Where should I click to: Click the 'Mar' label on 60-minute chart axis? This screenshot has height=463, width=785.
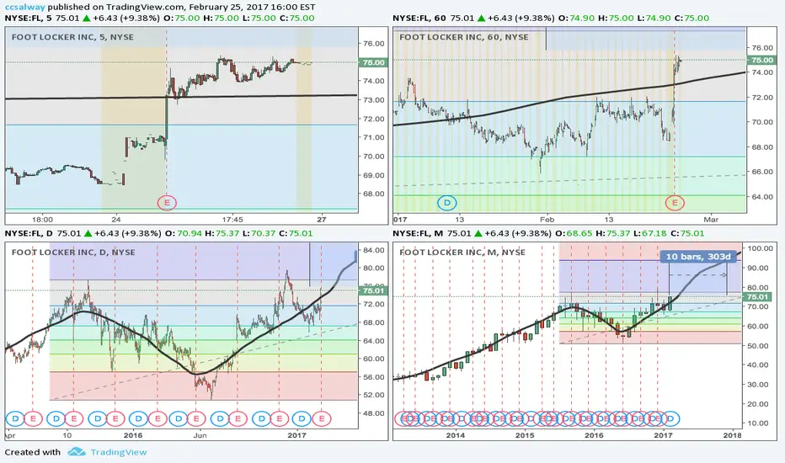(x=711, y=219)
